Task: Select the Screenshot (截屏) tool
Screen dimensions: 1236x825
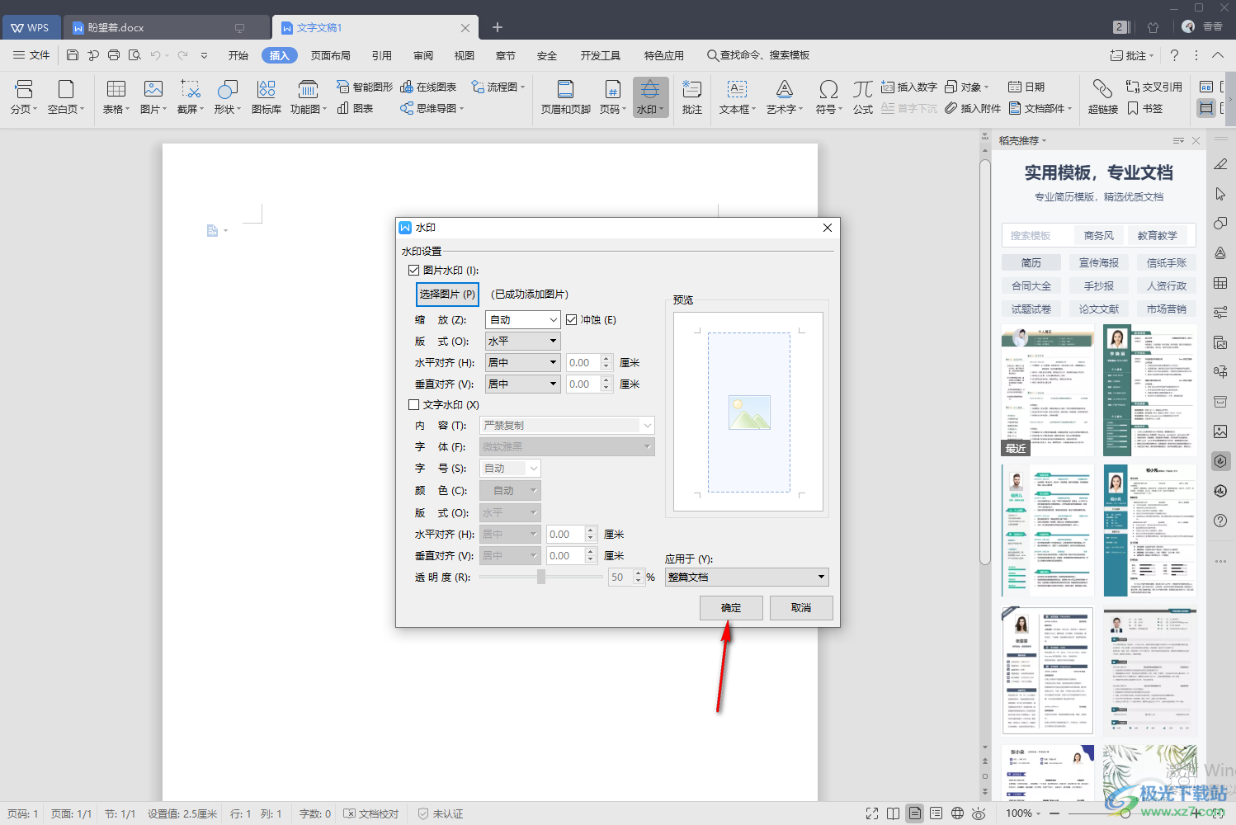Action: click(x=191, y=97)
